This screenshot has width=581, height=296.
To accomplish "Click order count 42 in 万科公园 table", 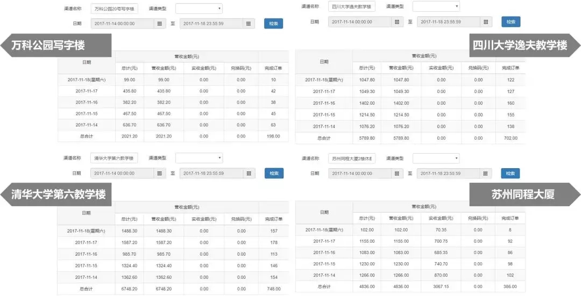I will coord(273,91).
